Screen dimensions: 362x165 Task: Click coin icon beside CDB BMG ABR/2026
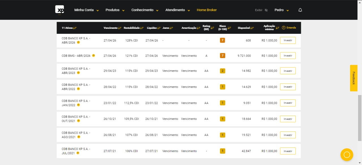93,56
